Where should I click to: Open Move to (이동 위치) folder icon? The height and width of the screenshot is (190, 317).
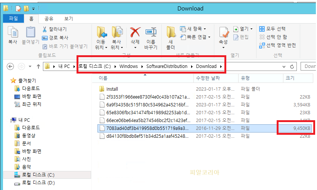click(x=102, y=32)
